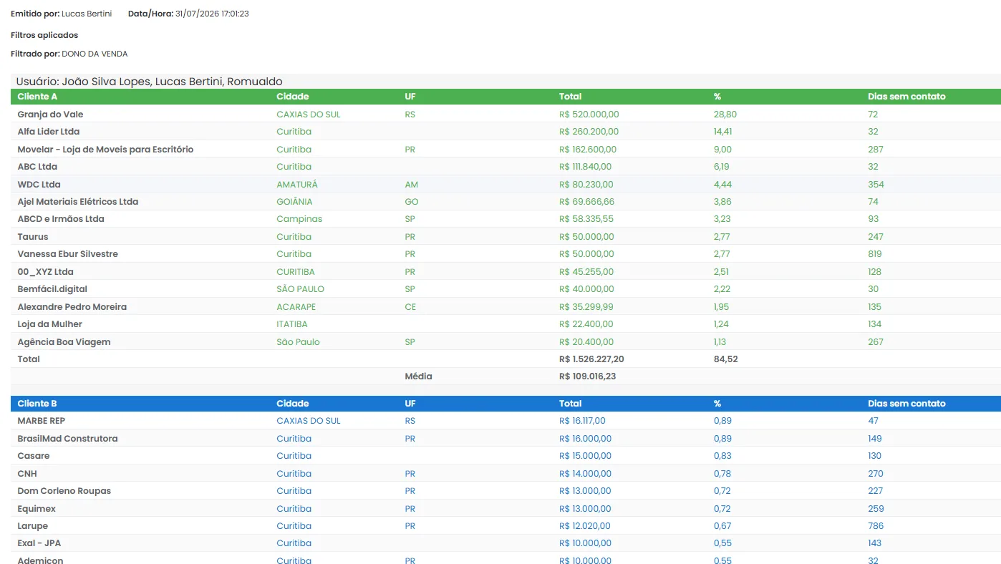This screenshot has width=1001, height=564.
Task: Click 'Total' header in the blue Cliente B table
Action: (x=571, y=404)
